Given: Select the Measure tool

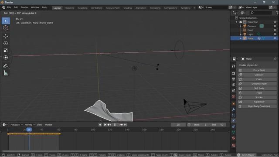Looking at the screenshot, I should click(6, 73).
